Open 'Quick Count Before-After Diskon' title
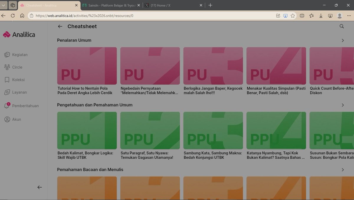The width and height of the screenshot is (354, 200). 332,91
